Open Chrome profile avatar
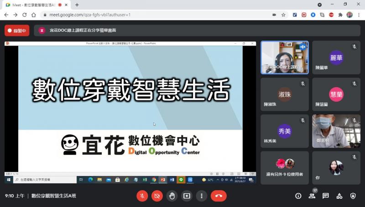Viewport: 365px width, 207px height. pos(349,15)
